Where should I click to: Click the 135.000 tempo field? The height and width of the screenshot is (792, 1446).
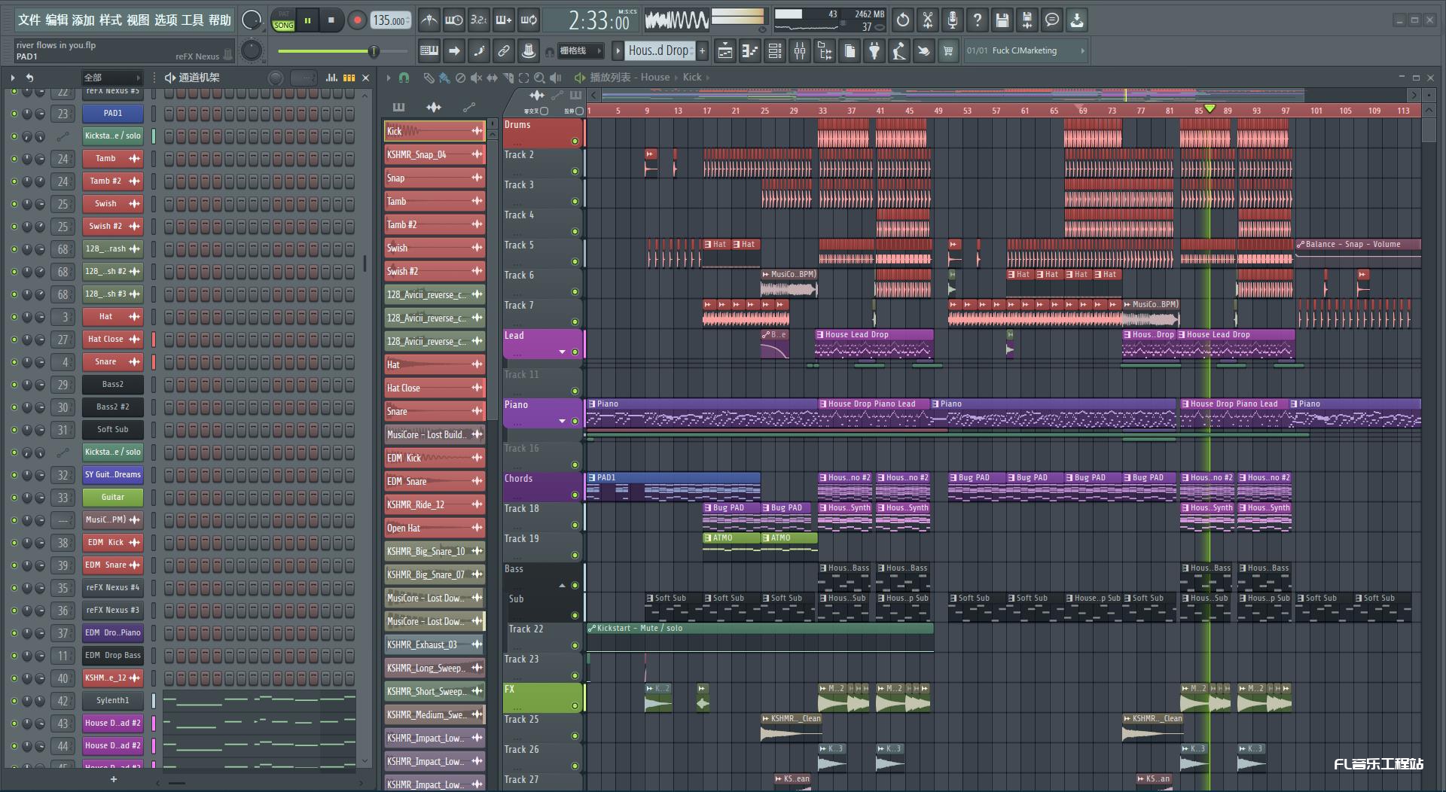pos(390,20)
